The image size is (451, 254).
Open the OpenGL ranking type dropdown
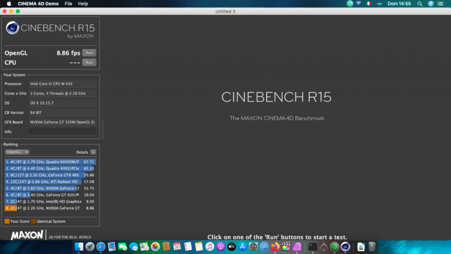pyautogui.click(x=17, y=152)
